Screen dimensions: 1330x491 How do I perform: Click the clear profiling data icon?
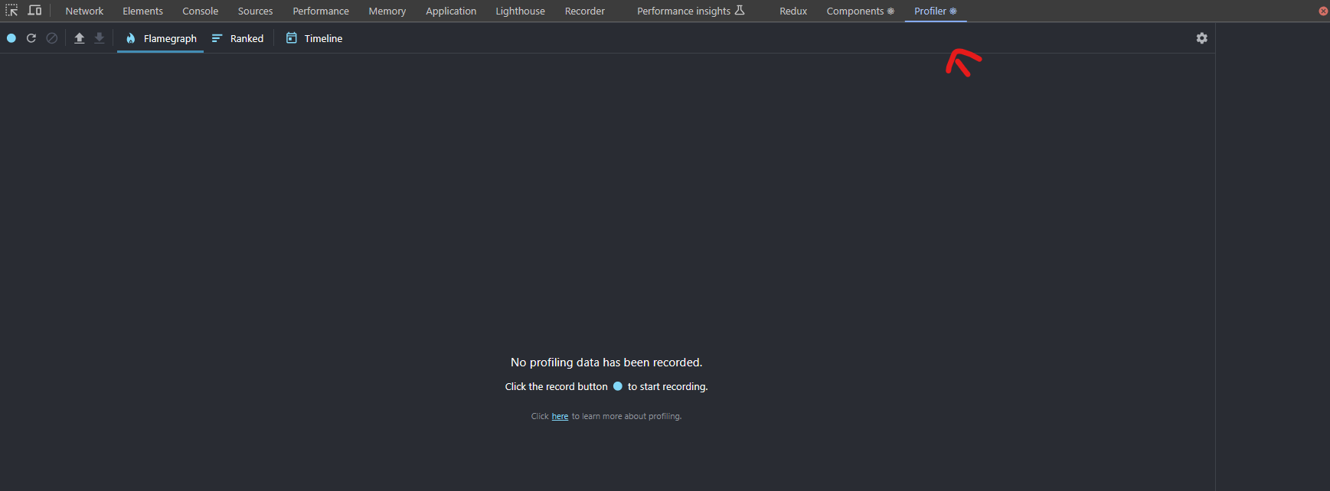52,38
